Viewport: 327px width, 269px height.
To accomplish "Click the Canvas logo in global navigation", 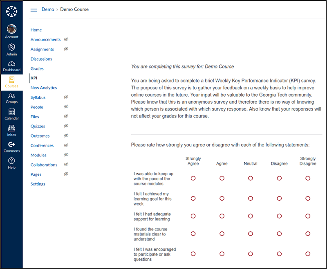I will 11,11.
